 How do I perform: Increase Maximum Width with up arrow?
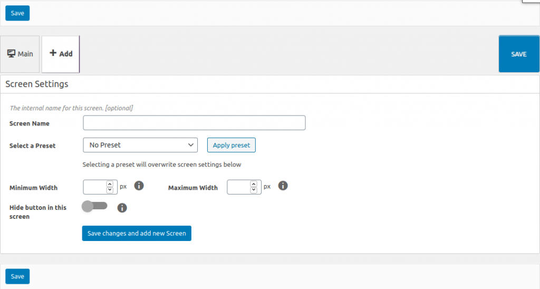coord(254,184)
